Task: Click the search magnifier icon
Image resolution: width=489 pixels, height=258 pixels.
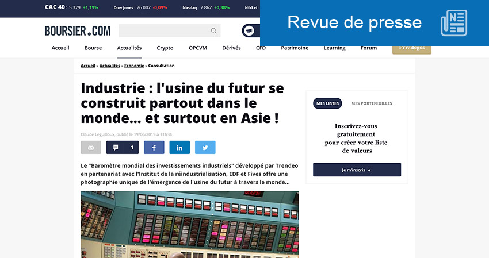Action: point(213,31)
